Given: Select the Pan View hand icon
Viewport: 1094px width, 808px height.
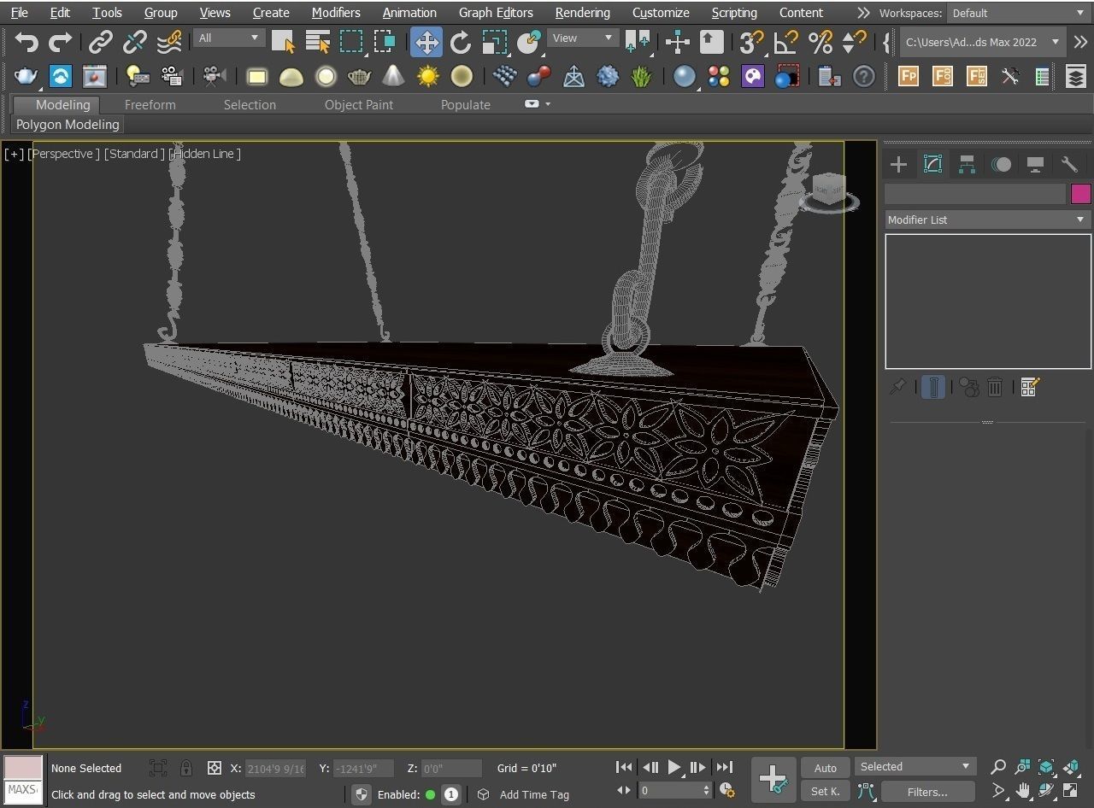Looking at the screenshot, I should (x=1022, y=791).
